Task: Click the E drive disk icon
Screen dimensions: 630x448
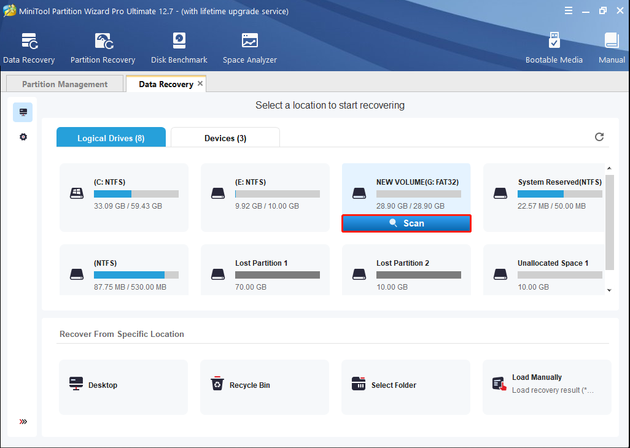Action: (218, 193)
